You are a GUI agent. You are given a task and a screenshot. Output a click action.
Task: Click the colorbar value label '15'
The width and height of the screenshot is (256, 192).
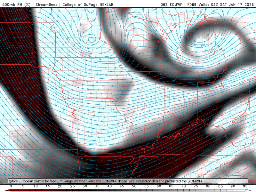tap(48, 186)
